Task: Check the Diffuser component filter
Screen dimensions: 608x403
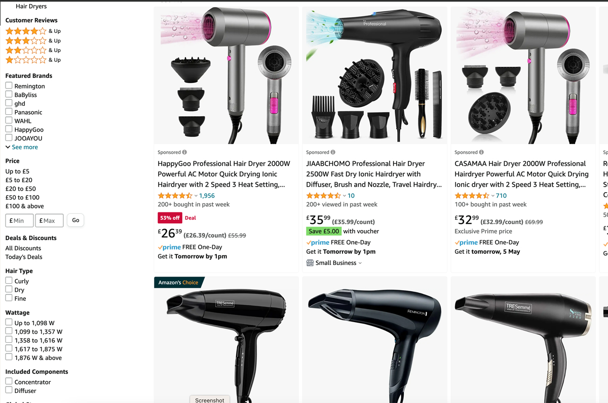Action: tap(9, 390)
